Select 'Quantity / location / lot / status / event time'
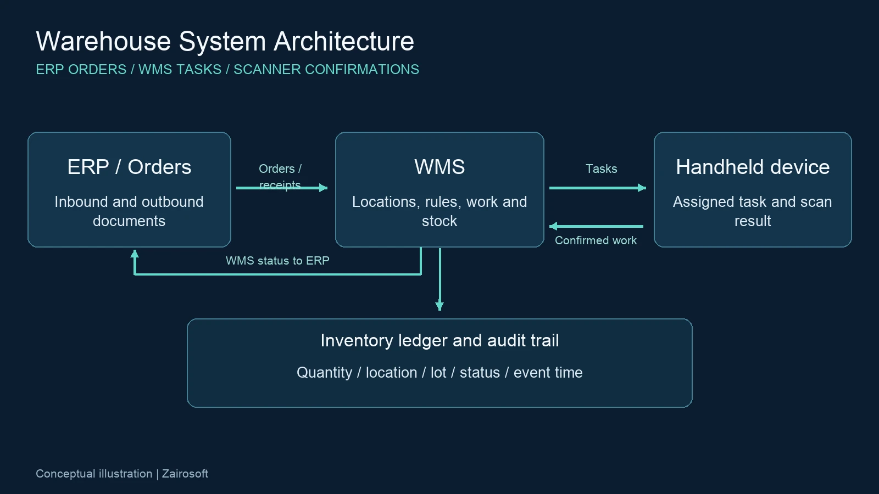This screenshot has height=494, width=879. [x=439, y=373]
